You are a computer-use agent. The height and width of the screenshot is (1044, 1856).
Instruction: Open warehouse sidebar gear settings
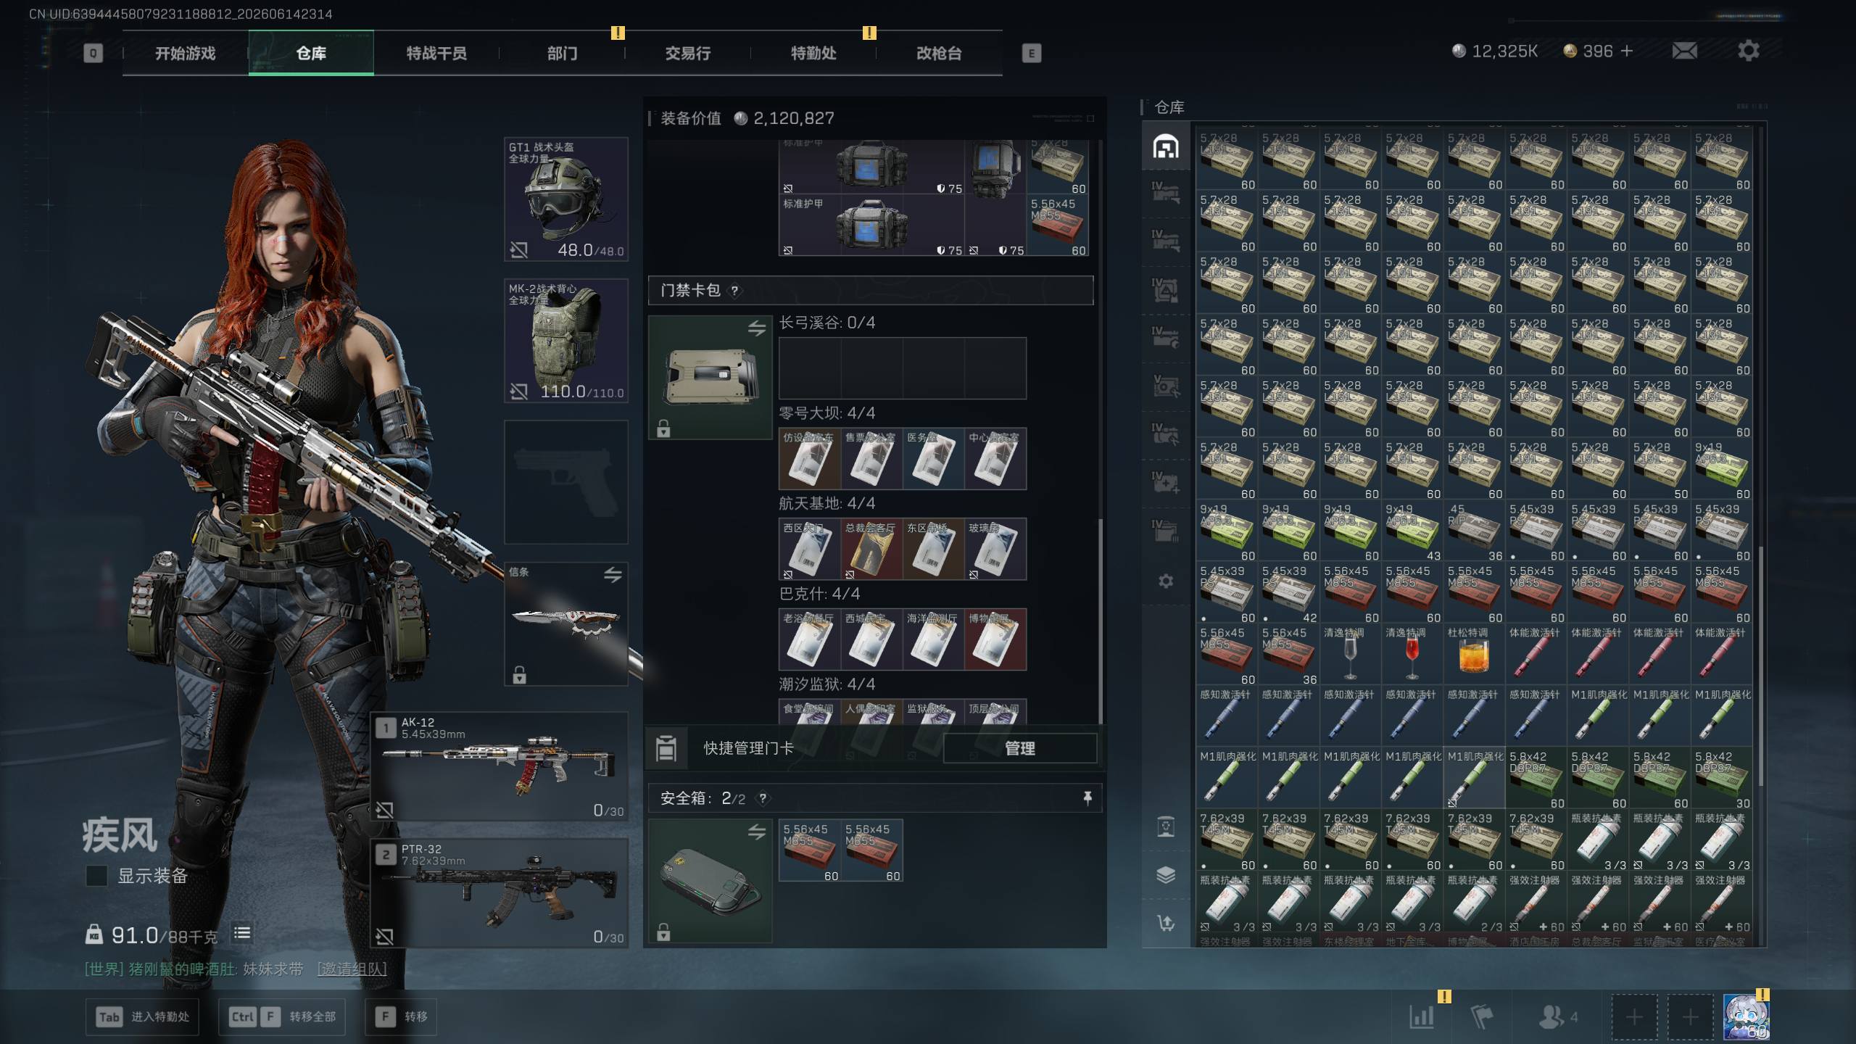click(x=1166, y=581)
